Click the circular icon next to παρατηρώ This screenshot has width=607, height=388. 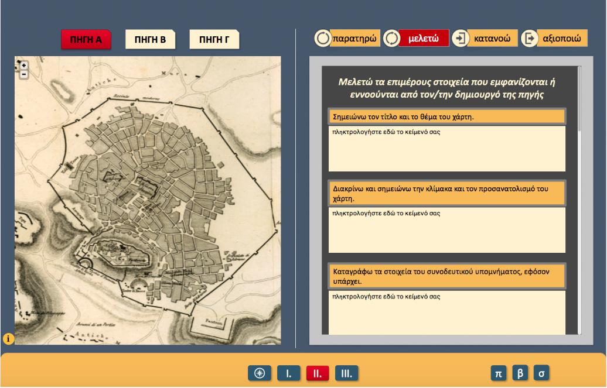pos(322,38)
